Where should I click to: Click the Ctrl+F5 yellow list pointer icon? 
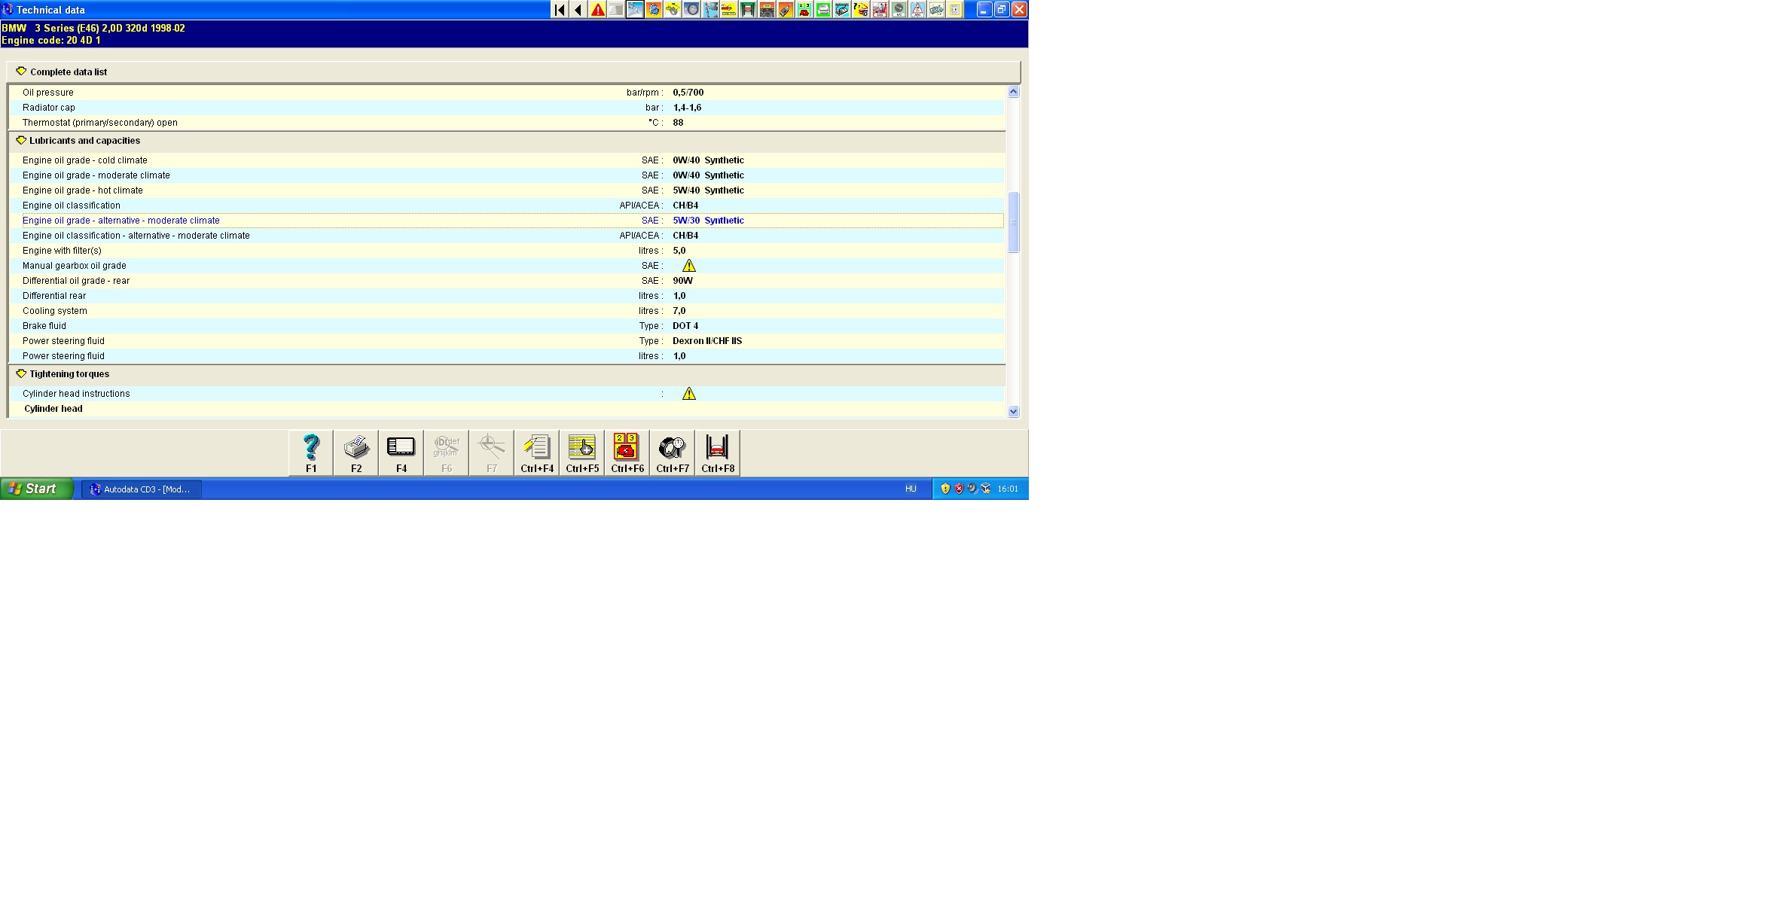click(x=582, y=452)
